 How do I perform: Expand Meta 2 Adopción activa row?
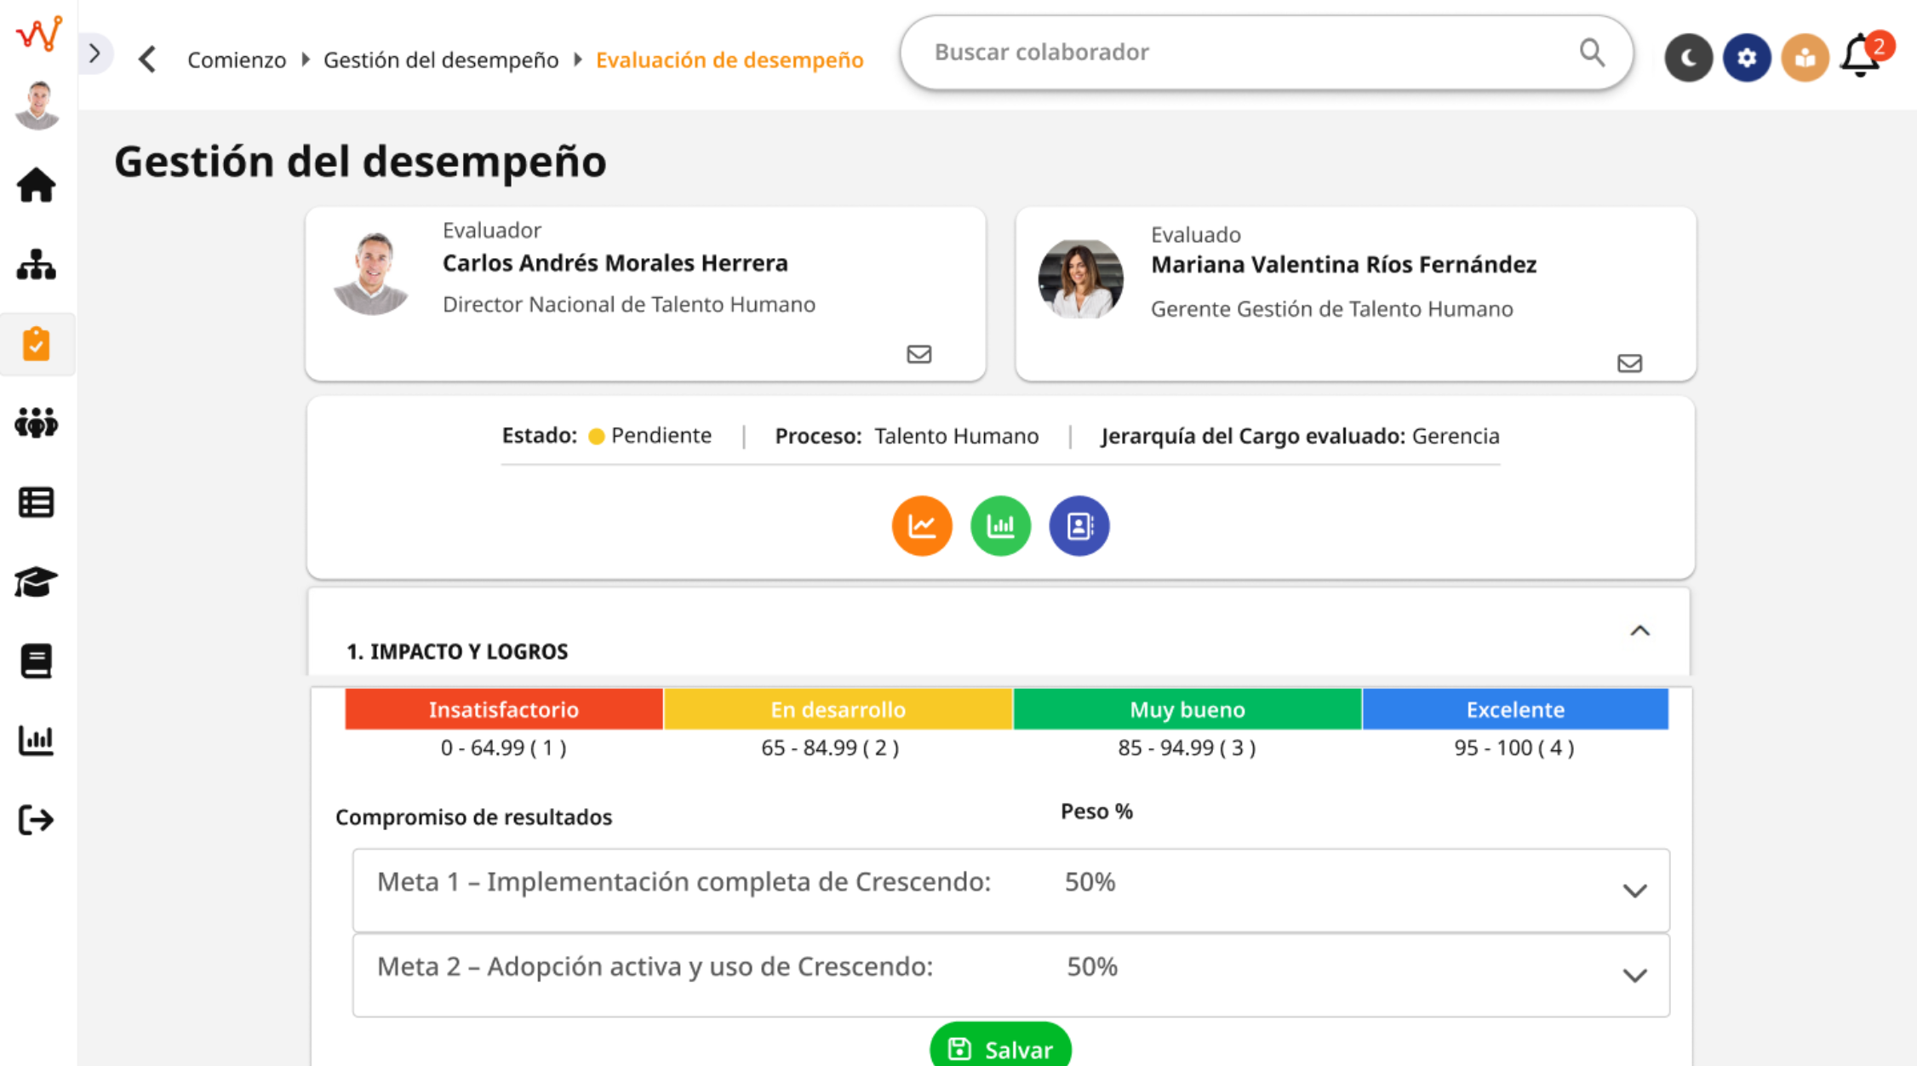1634,976
